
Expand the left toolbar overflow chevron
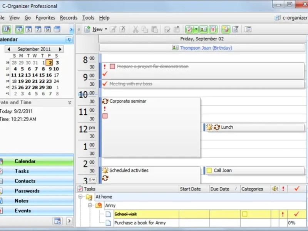click(71, 30)
